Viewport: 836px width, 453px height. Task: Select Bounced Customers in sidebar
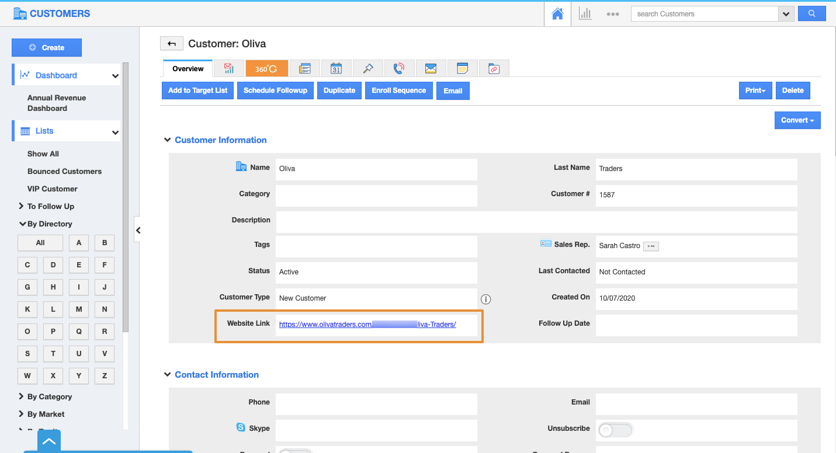click(64, 171)
